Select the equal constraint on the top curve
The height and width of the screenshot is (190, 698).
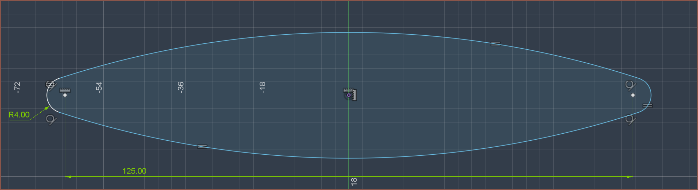(x=496, y=44)
